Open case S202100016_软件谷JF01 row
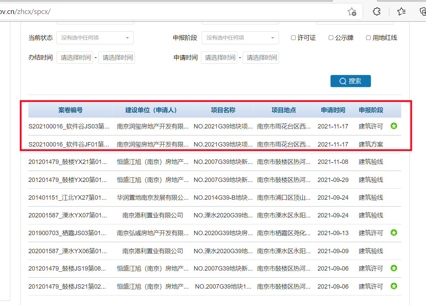Viewport: 426px width, 305px height. (x=69, y=144)
